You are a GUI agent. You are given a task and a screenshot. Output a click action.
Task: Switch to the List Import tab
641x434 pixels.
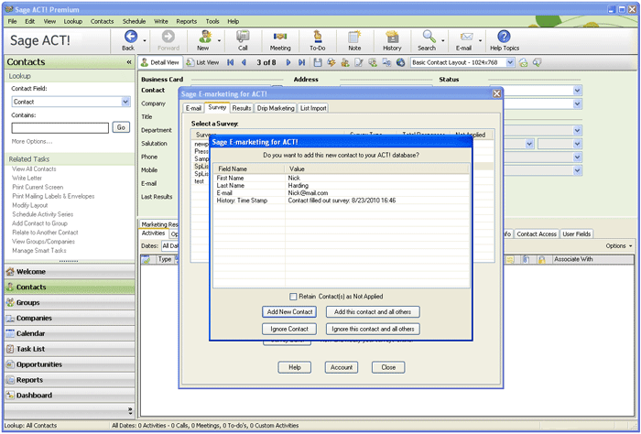pos(313,108)
